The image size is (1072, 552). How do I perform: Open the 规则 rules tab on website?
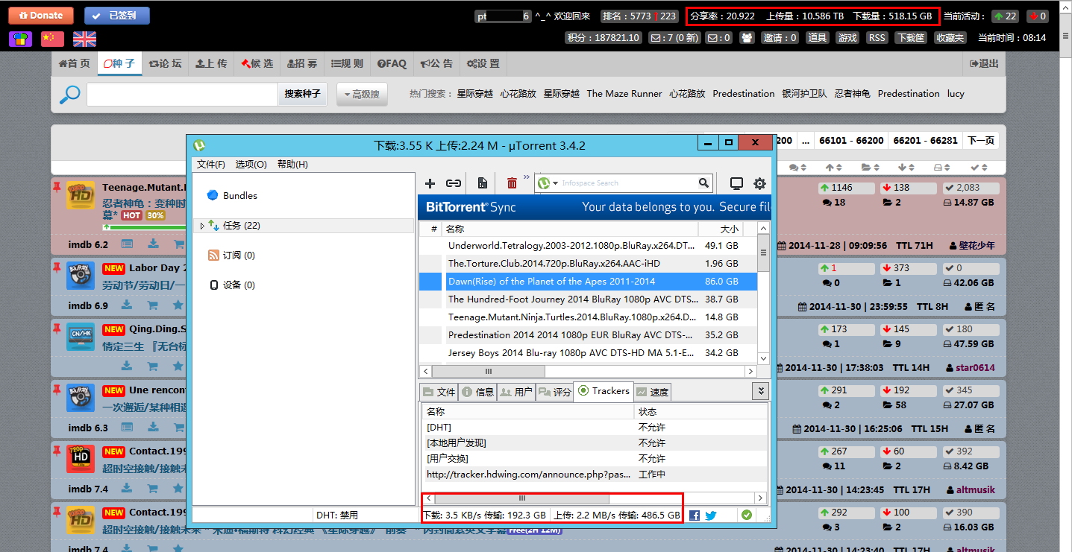point(347,63)
